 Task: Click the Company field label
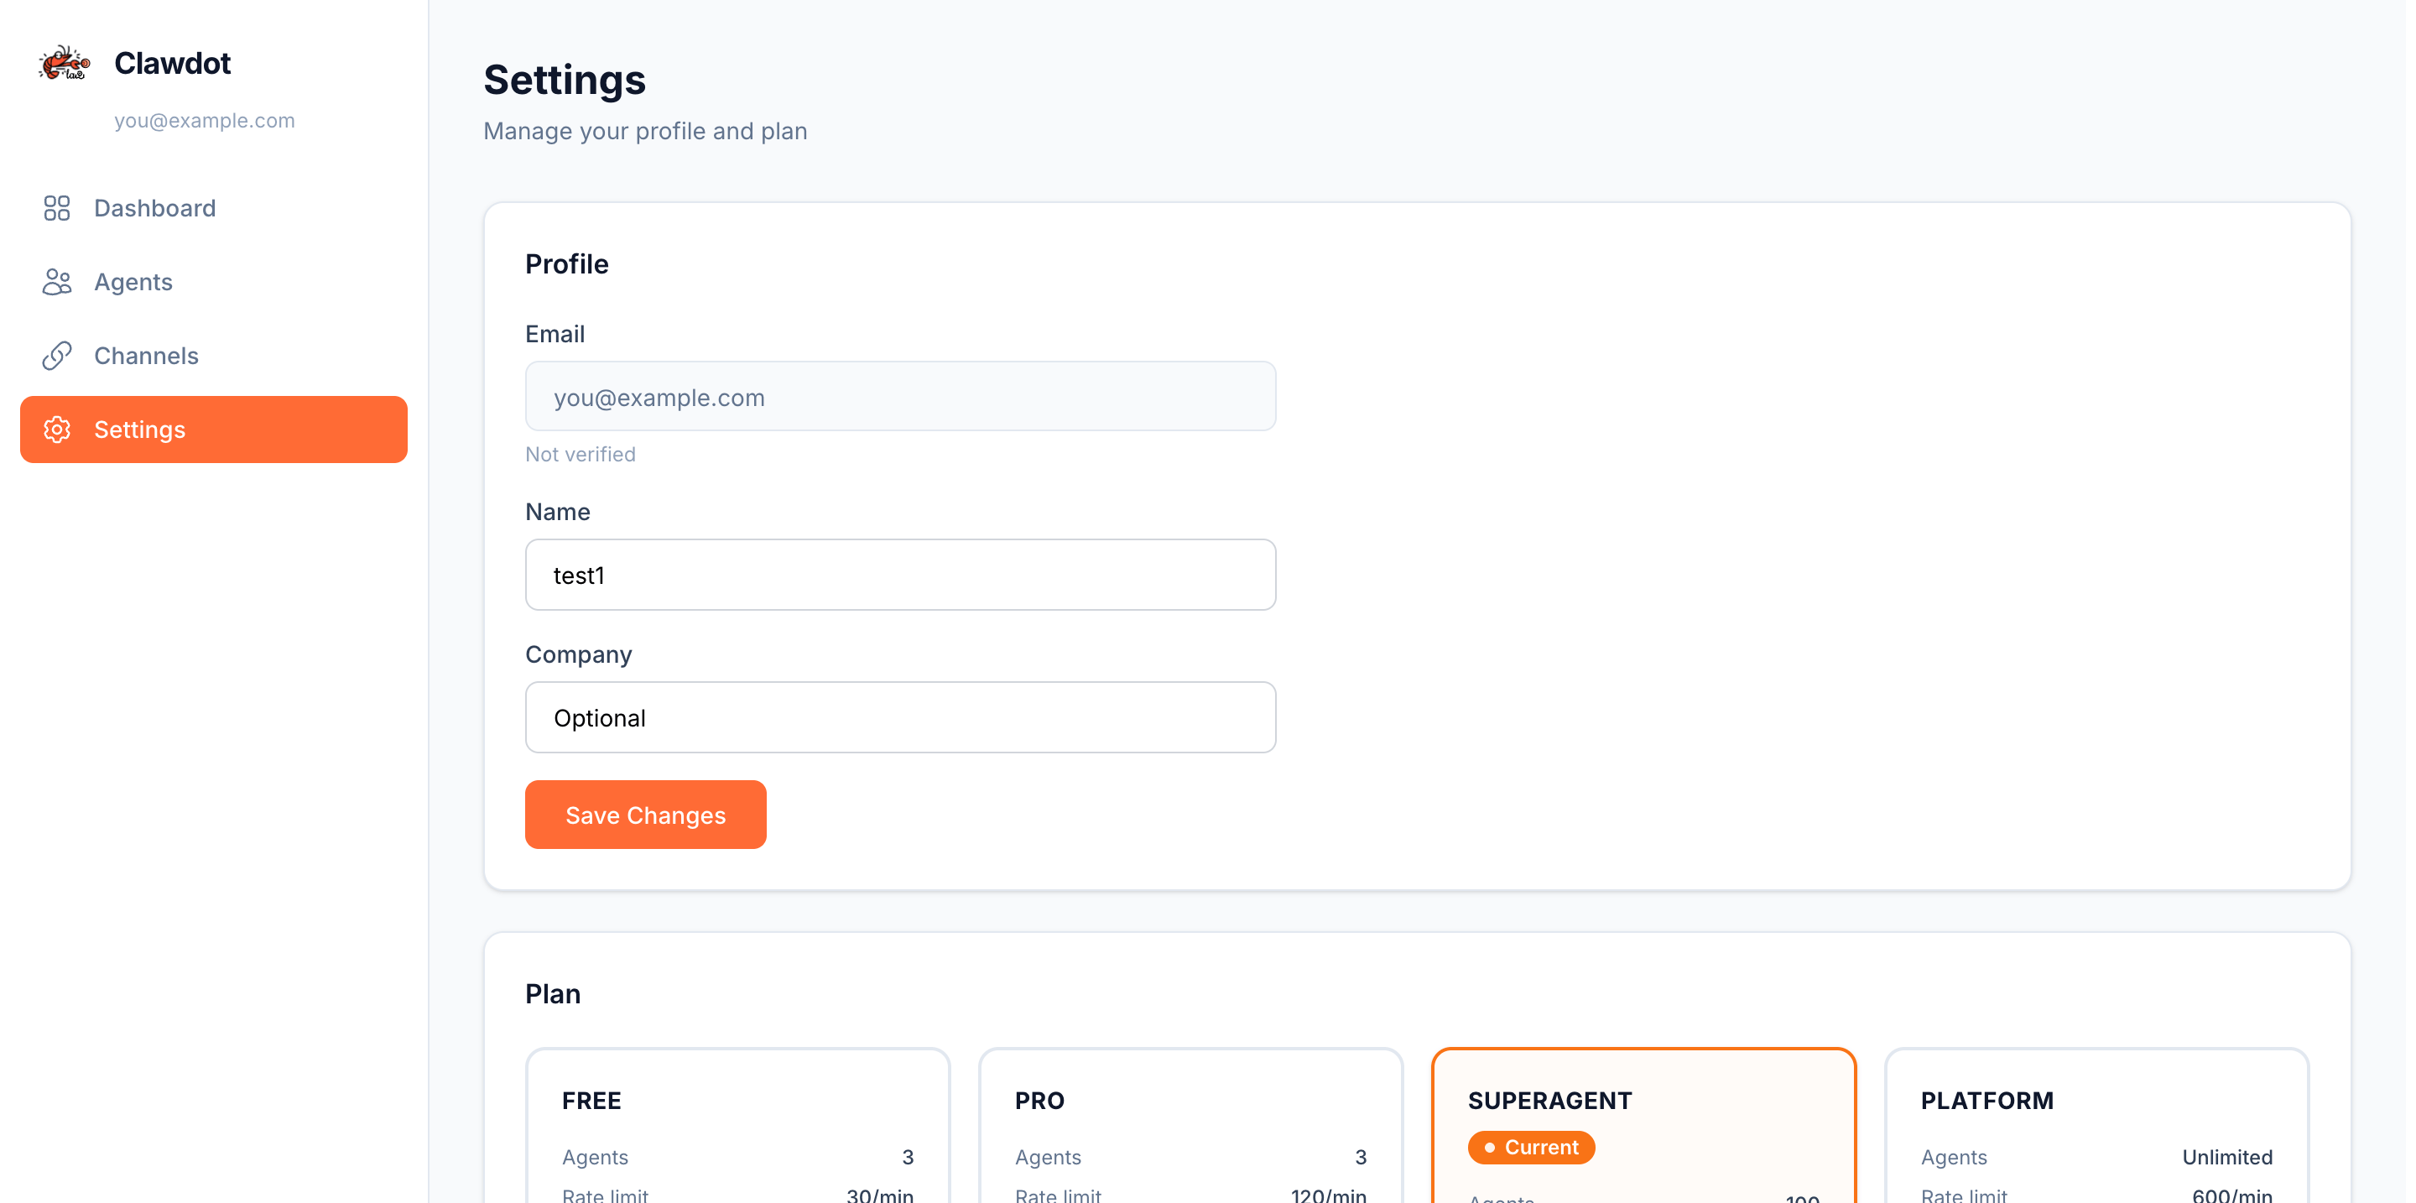tap(579, 655)
